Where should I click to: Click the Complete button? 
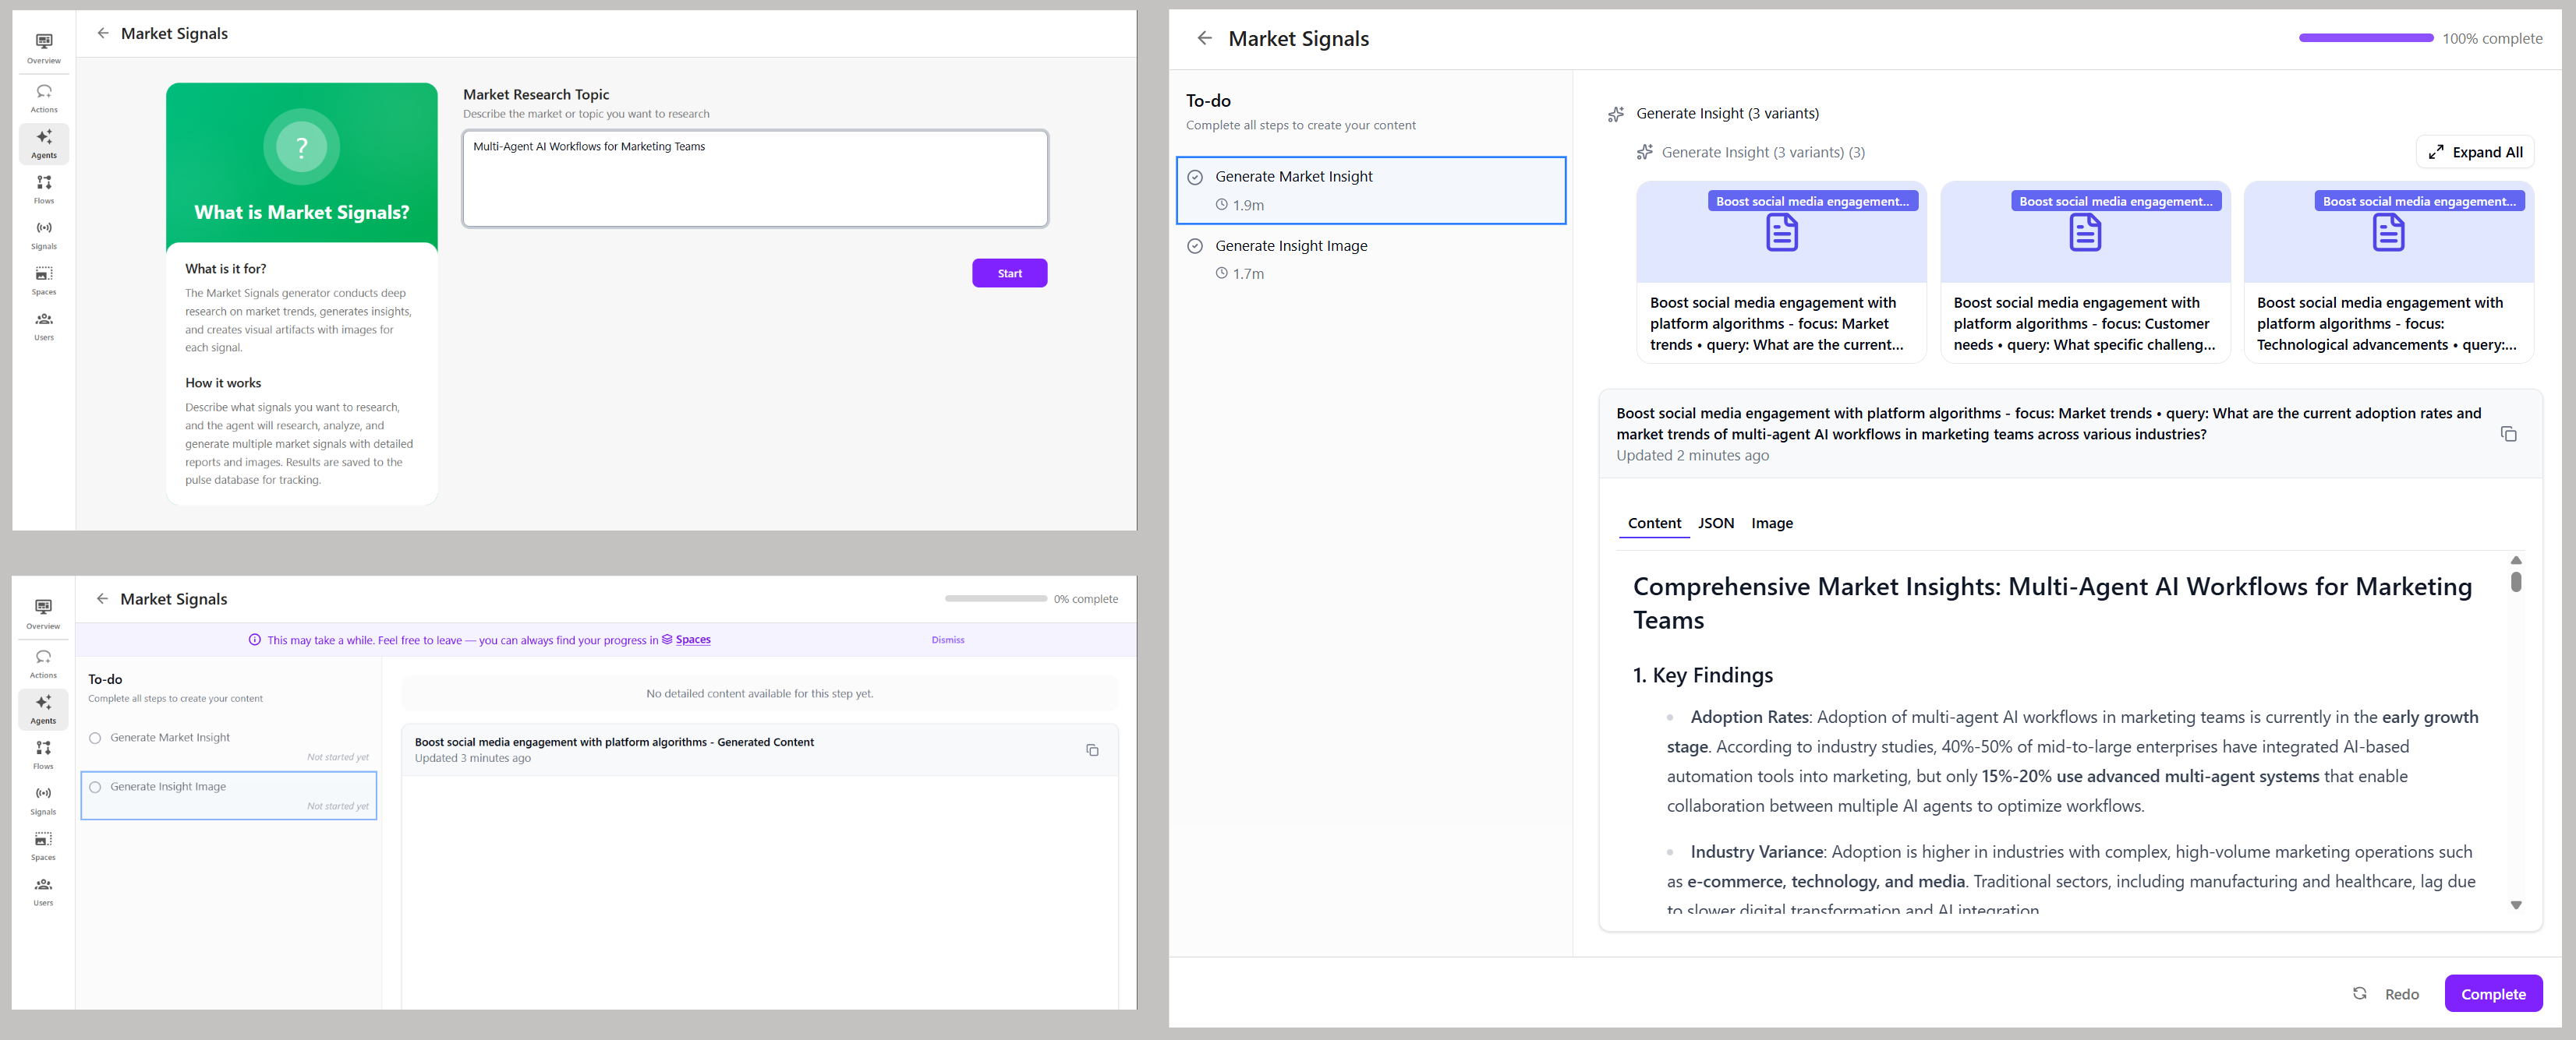(2493, 994)
